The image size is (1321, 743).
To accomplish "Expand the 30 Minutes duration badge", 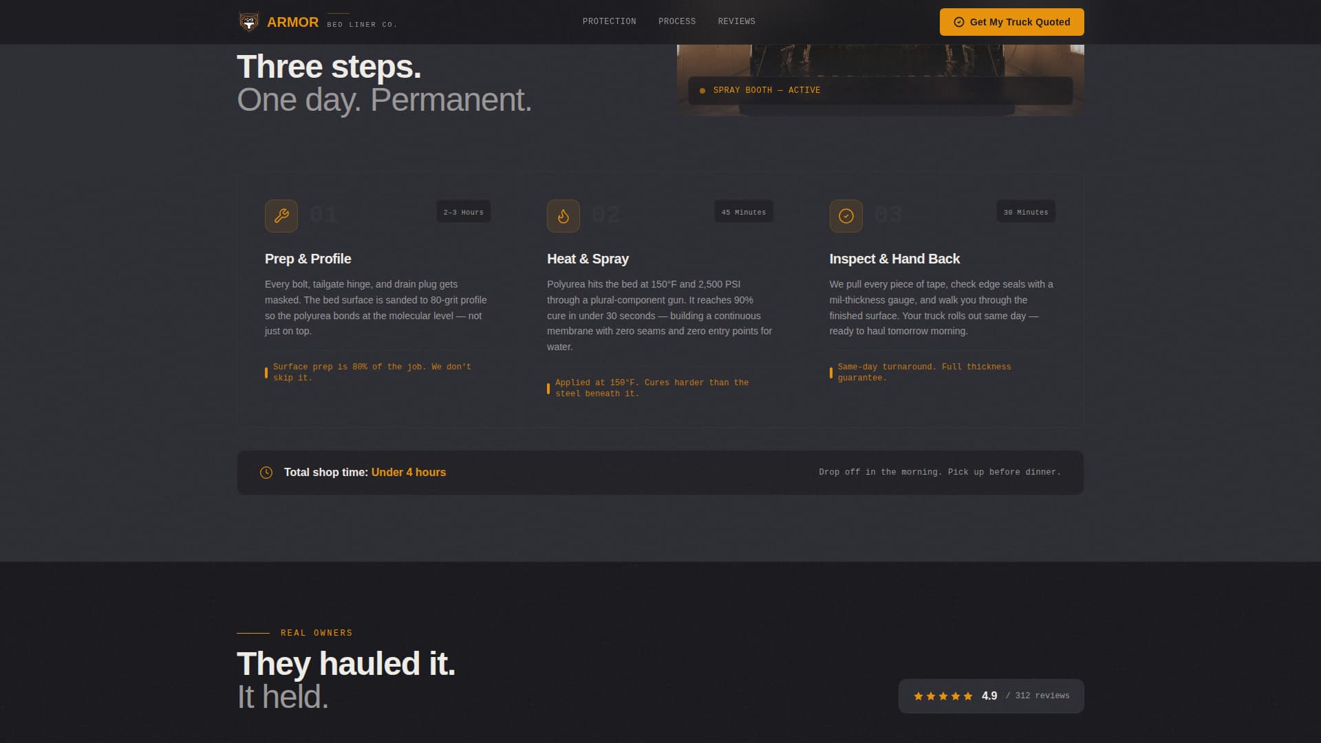I will [x=1025, y=212].
